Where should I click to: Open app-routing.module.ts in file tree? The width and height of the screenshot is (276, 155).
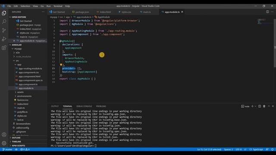30,68
